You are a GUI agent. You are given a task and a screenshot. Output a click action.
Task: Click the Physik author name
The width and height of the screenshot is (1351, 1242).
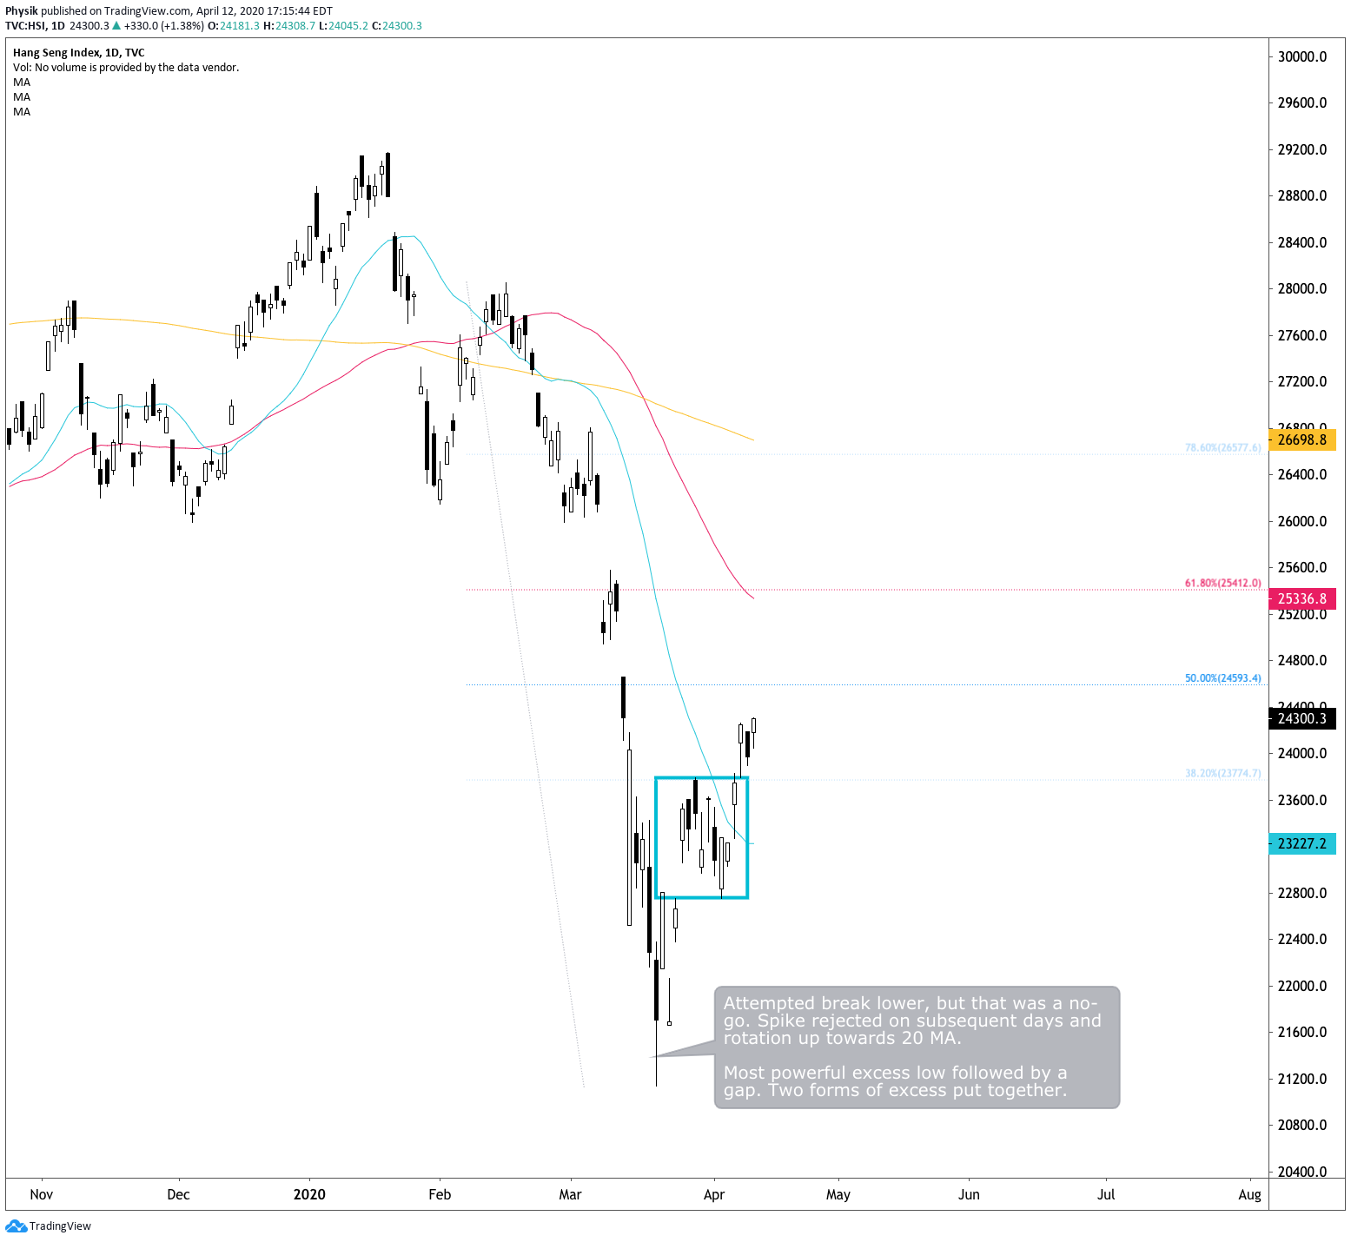[22, 11]
